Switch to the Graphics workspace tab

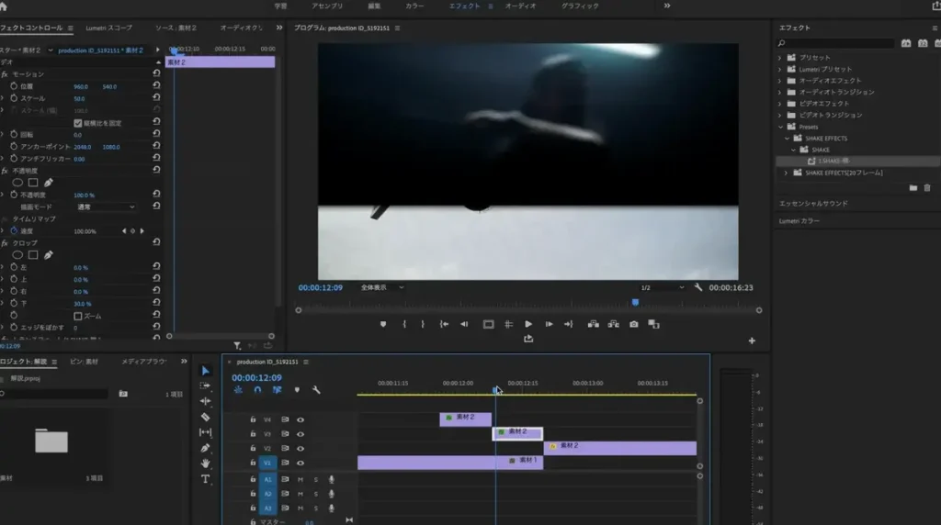(x=581, y=6)
